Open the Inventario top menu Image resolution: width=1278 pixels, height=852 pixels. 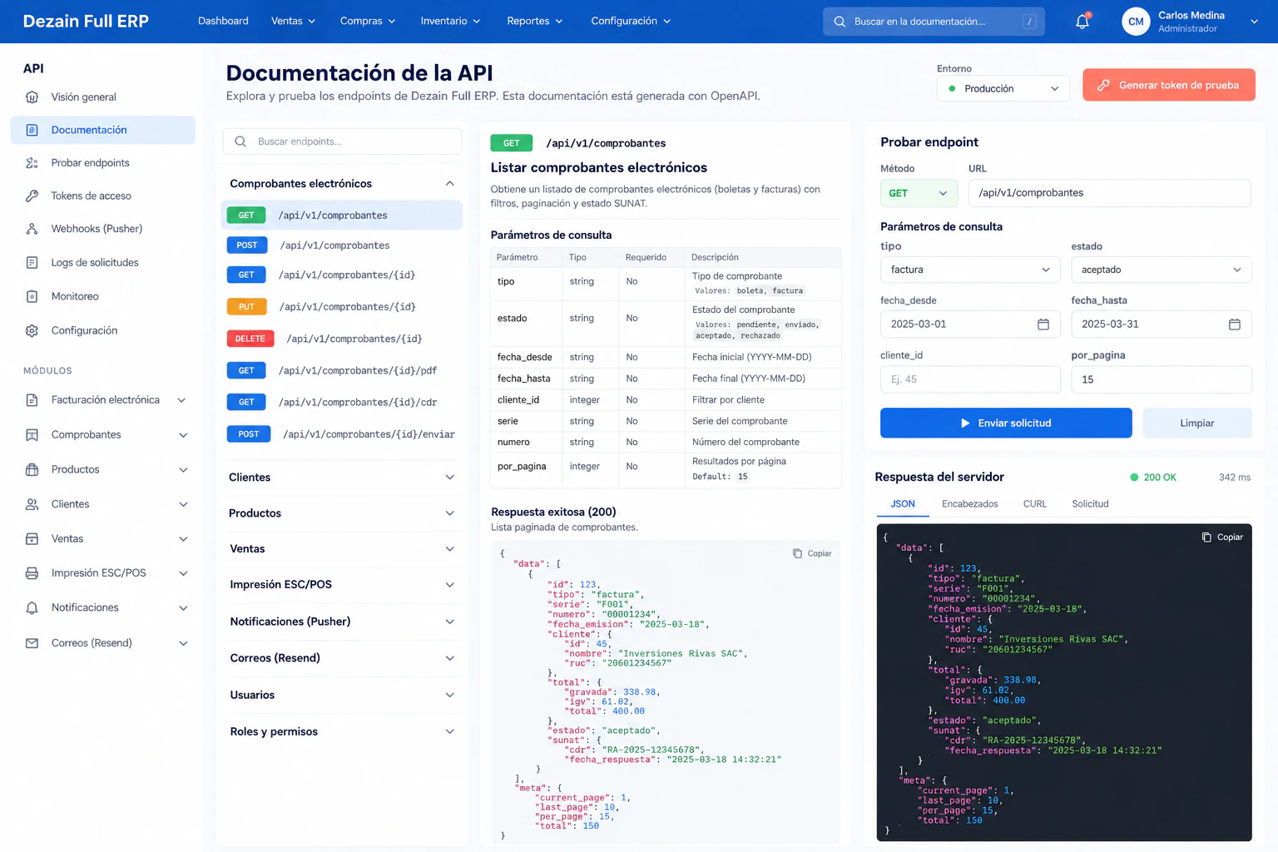click(450, 21)
